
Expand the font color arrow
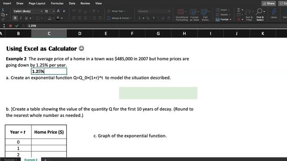62,18
